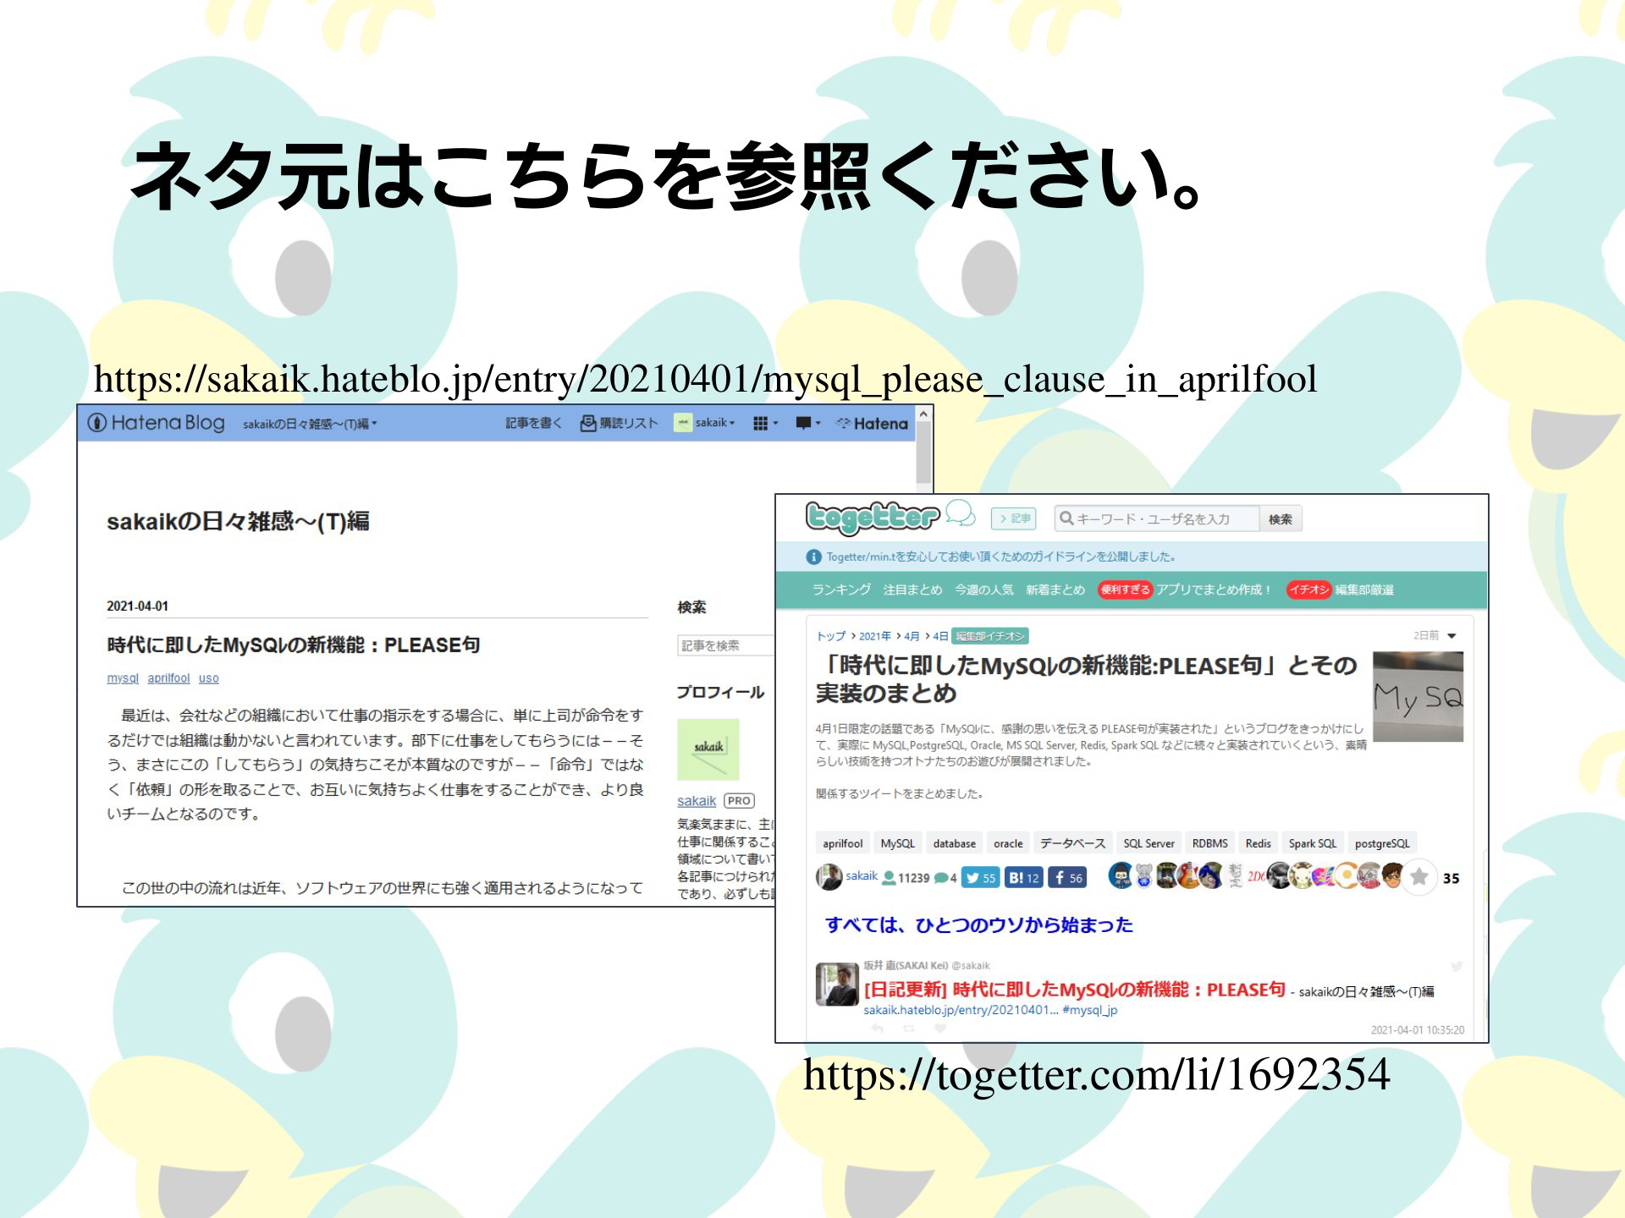Click the #mysql_jp hashtag

tap(1090, 1010)
